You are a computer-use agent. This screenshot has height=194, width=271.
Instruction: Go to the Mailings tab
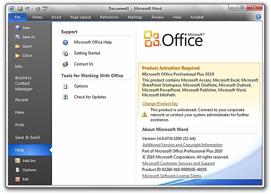coord(135,17)
